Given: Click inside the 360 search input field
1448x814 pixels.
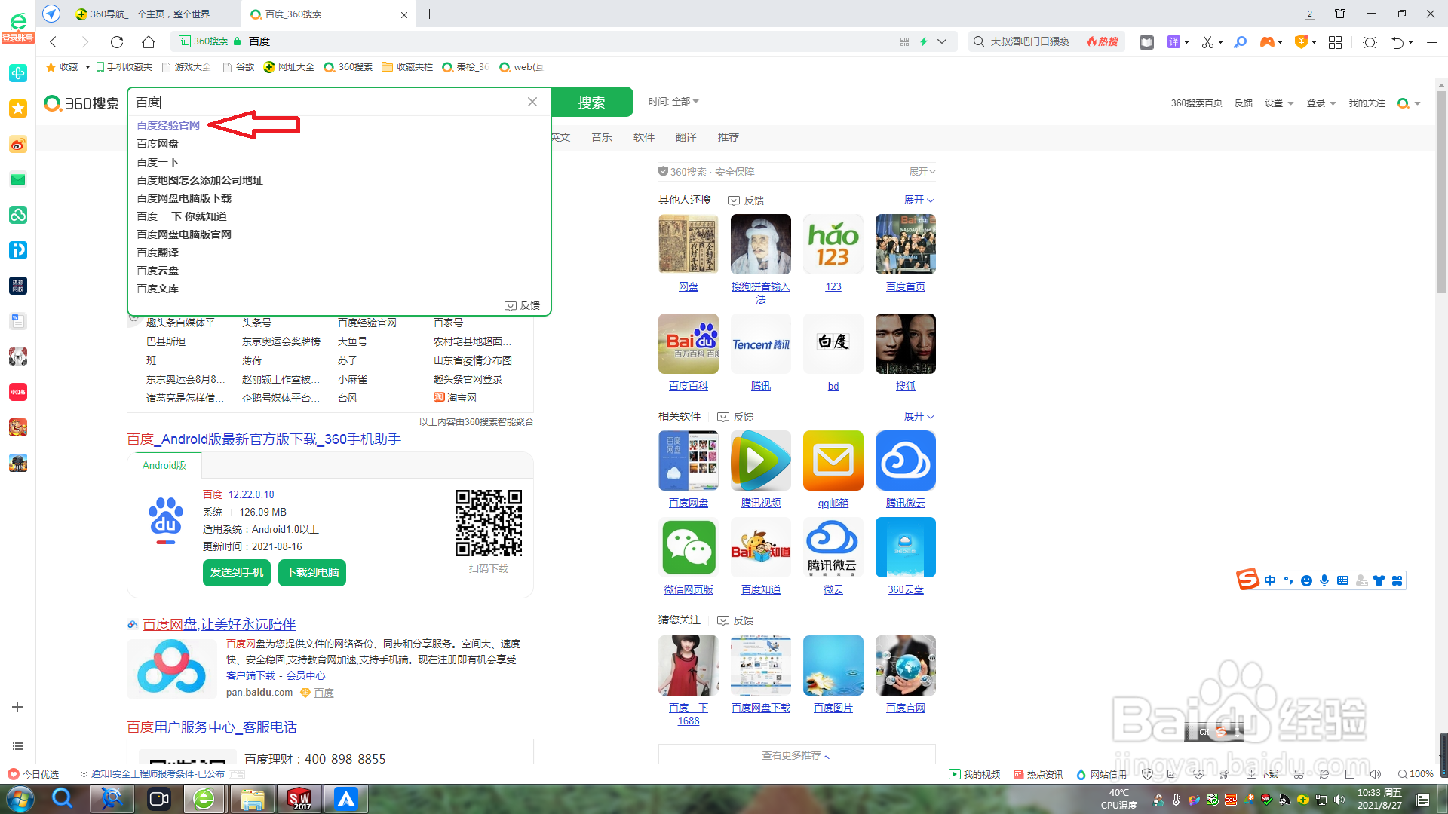Looking at the screenshot, I should pos(328,102).
